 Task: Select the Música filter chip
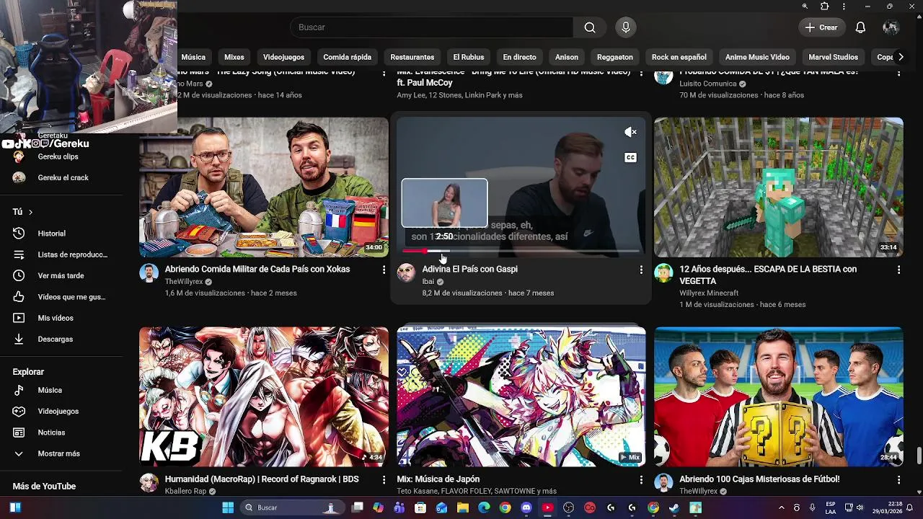[193, 57]
